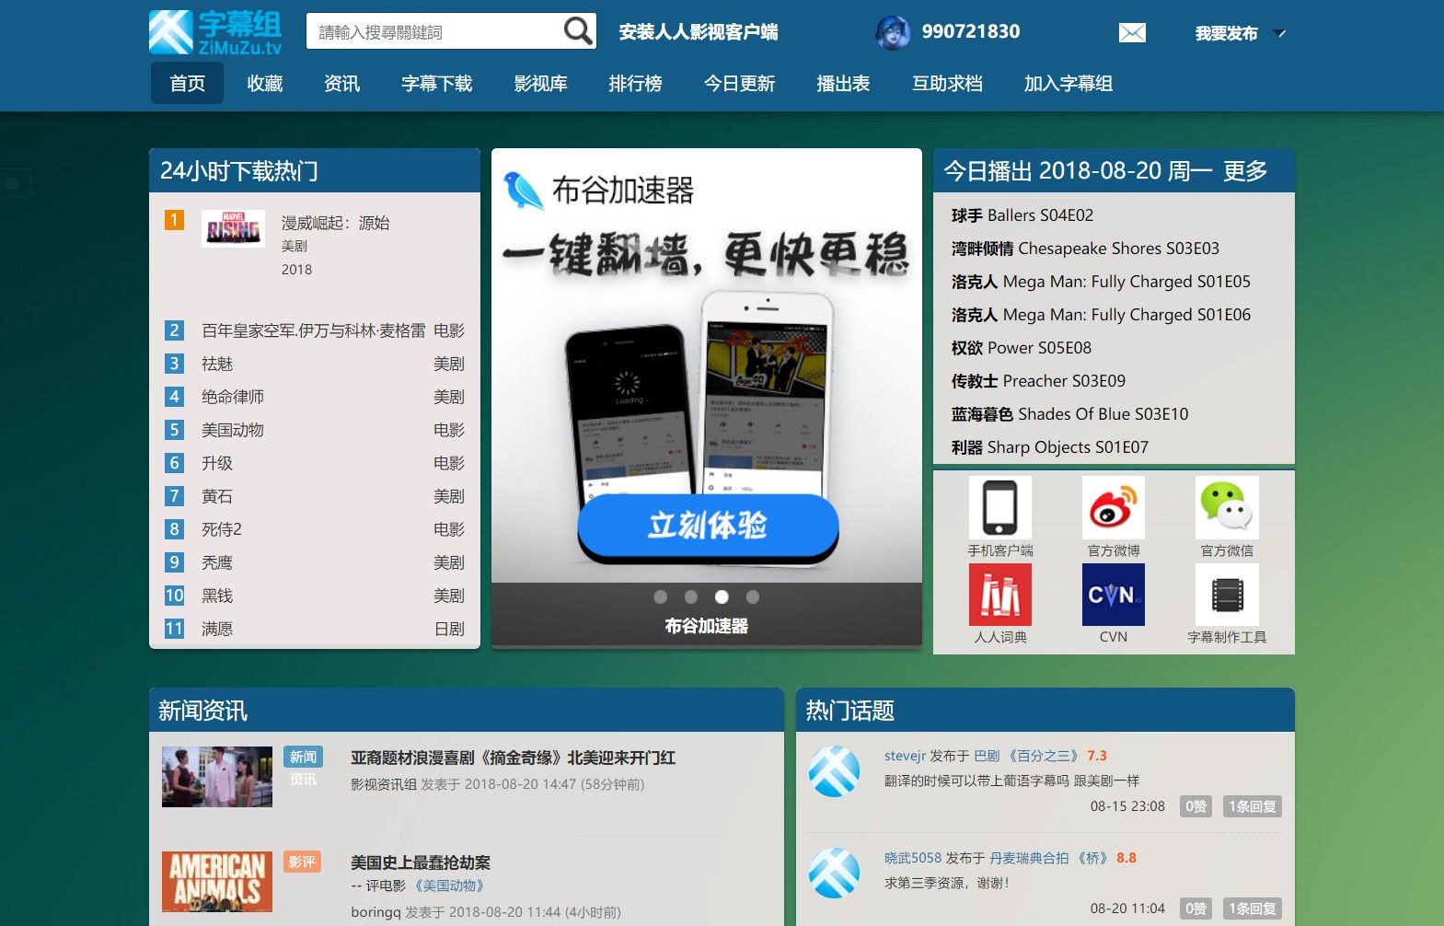Click the 更多 link in 今日播出
The image size is (1444, 926).
(x=1245, y=171)
